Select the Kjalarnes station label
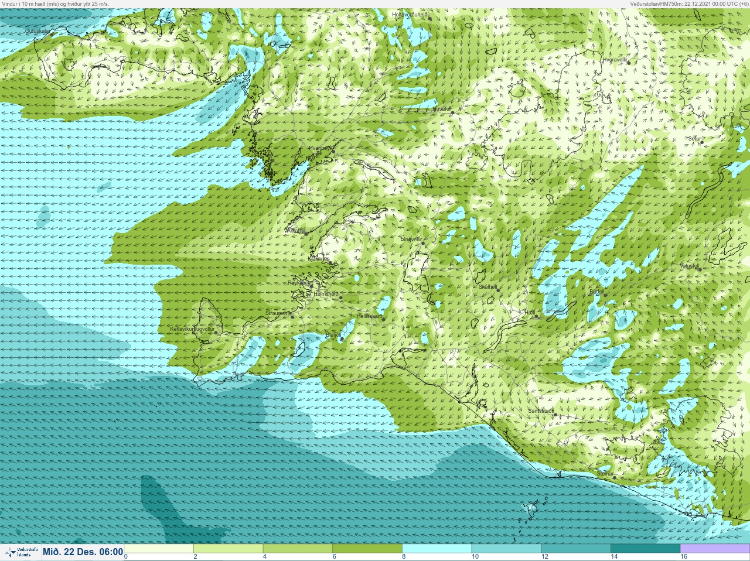 tap(319, 258)
